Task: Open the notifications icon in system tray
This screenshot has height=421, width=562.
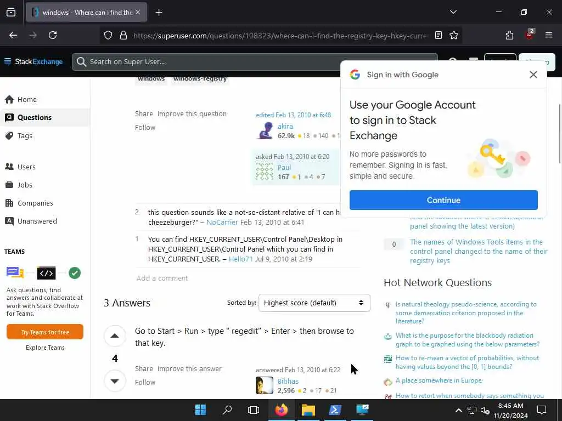Action: coord(542,410)
